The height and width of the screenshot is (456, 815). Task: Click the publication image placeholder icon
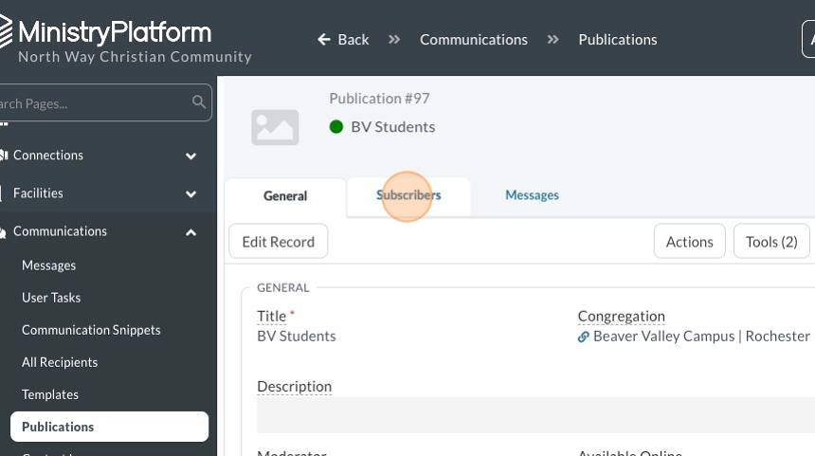tap(275, 127)
